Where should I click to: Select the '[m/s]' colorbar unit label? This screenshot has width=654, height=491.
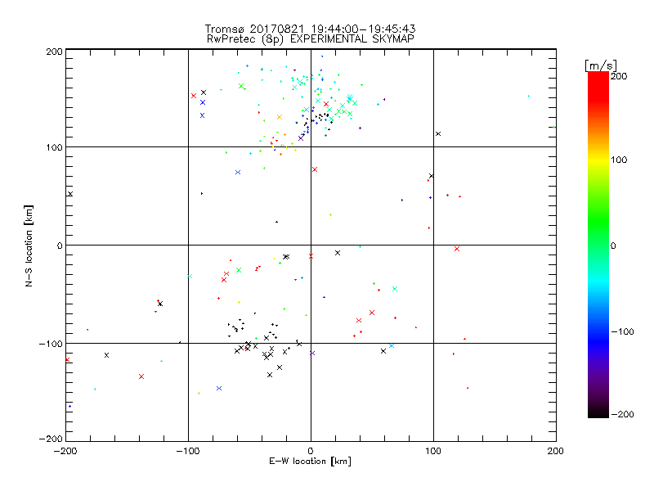[x=601, y=65]
